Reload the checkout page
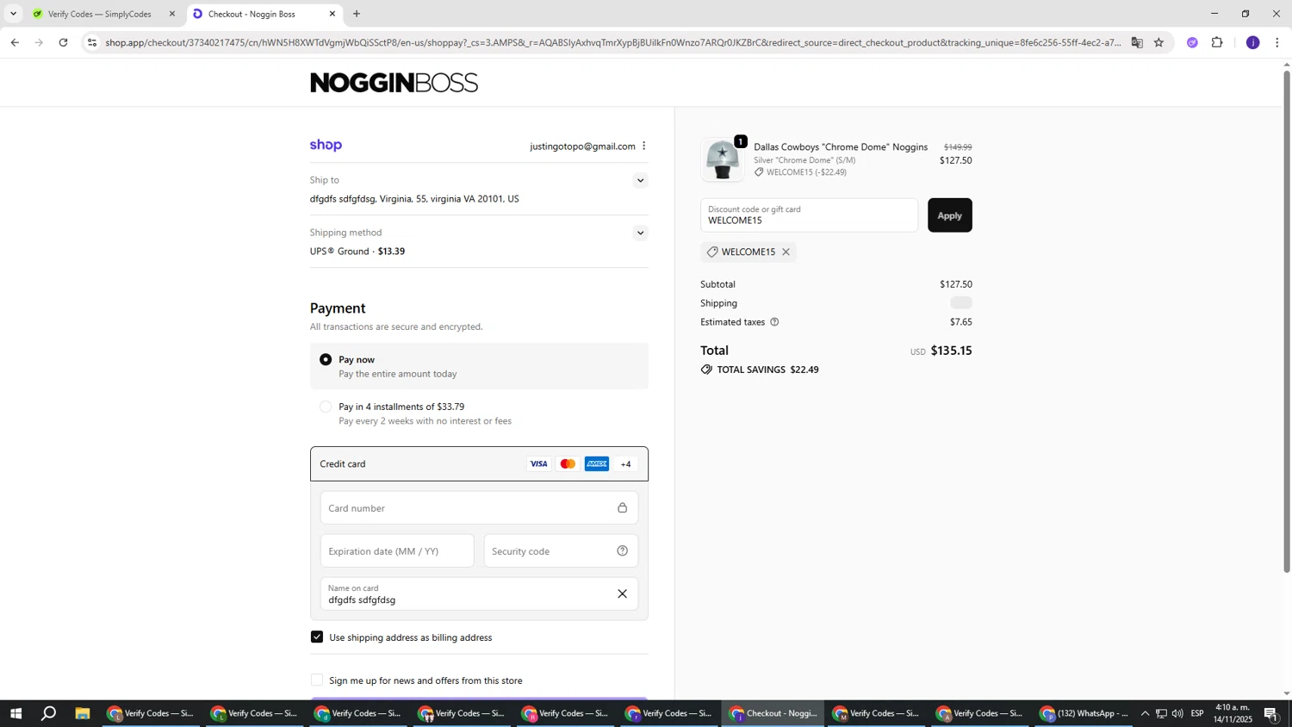The height and width of the screenshot is (727, 1292). (x=63, y=42)
